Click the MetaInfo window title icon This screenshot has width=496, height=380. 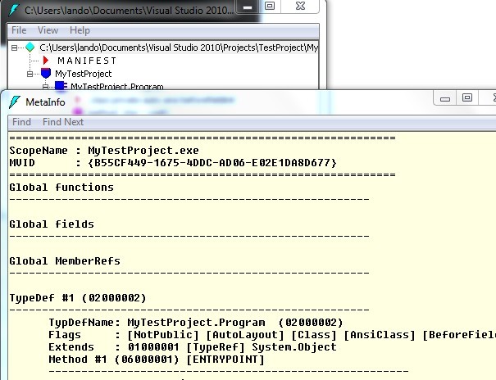14,102
